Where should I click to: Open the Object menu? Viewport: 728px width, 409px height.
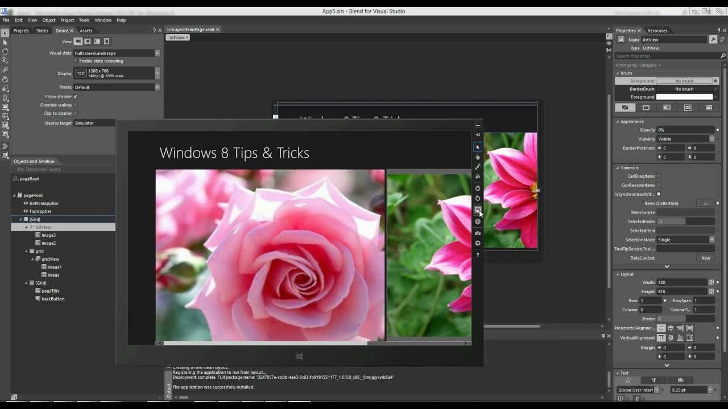coord(49,20)
